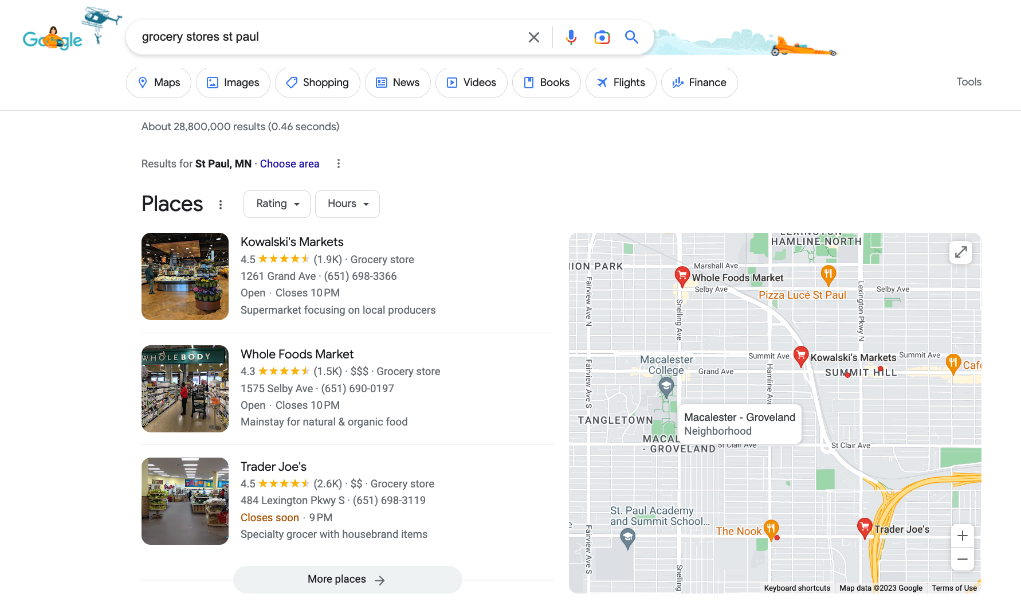The width and height of the screenshot is (1021, 609).
Task: Clear the search box with the X icon
Action: click(534, 37)
